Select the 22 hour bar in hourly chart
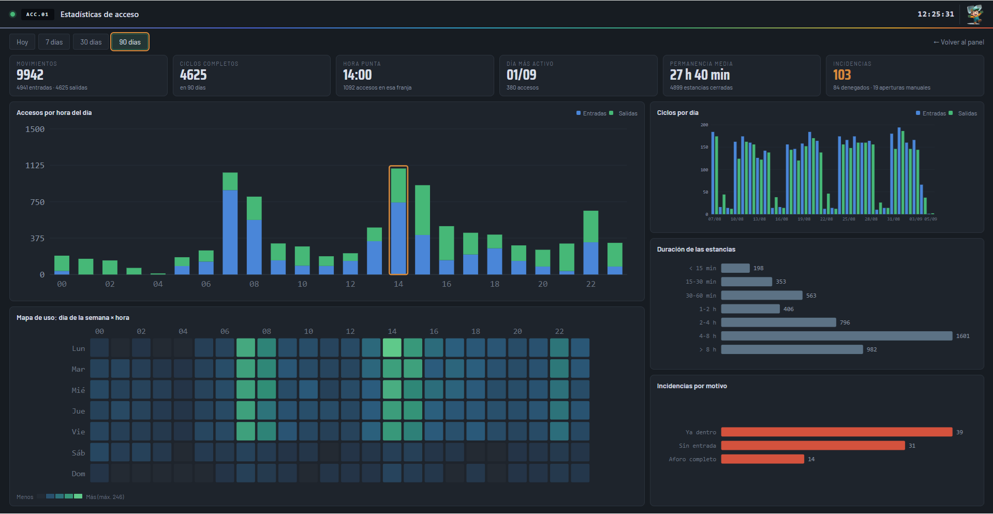993x514 pixels. [591, 242]
